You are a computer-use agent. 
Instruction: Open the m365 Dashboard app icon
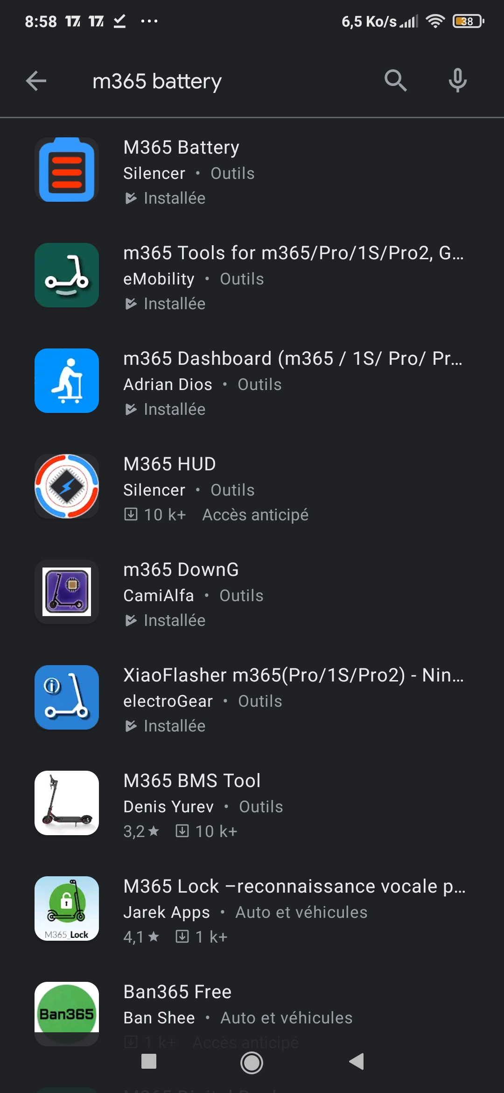click(x=67, y=381)
